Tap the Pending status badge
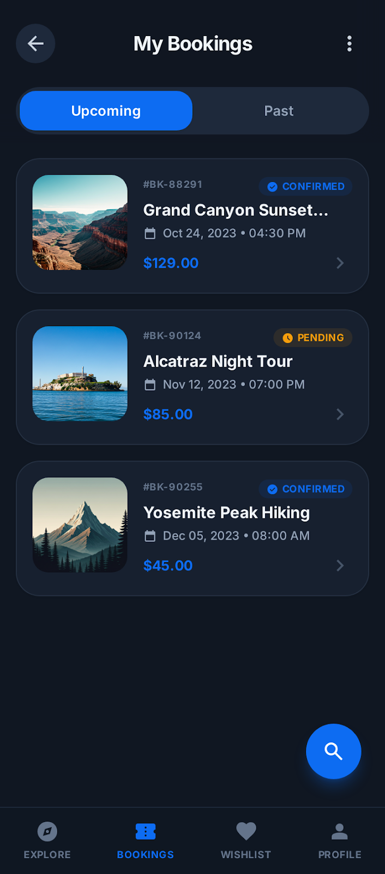This screenshot has width=385, height=874. (313, 338)
